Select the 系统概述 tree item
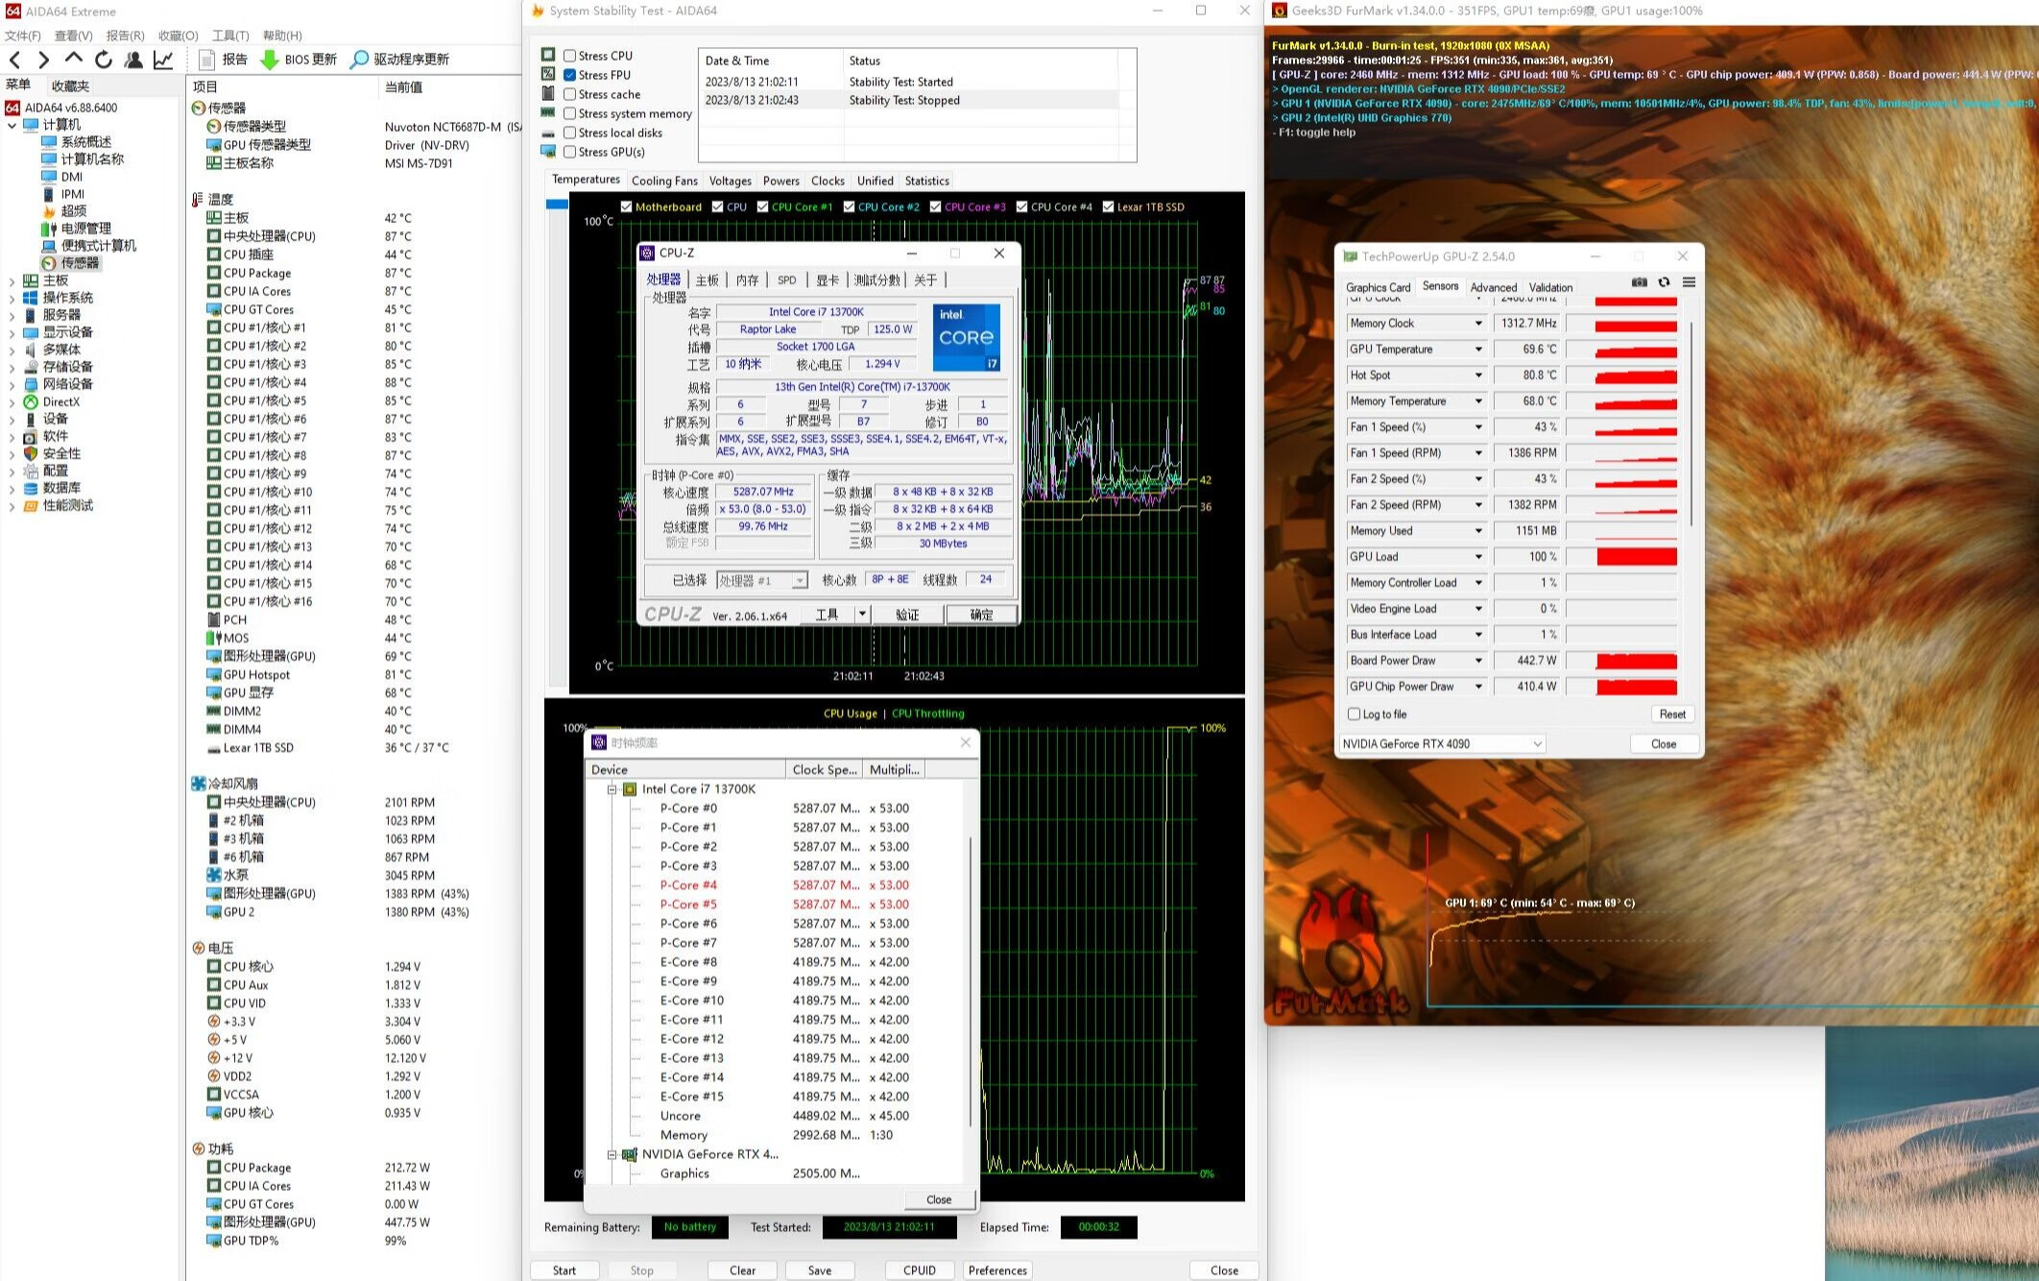The image size is (2039, 1281). pos(76,142)
